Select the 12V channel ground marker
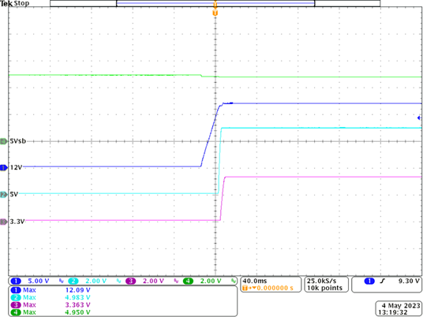423x317 pixels. [x=4, y=168]
